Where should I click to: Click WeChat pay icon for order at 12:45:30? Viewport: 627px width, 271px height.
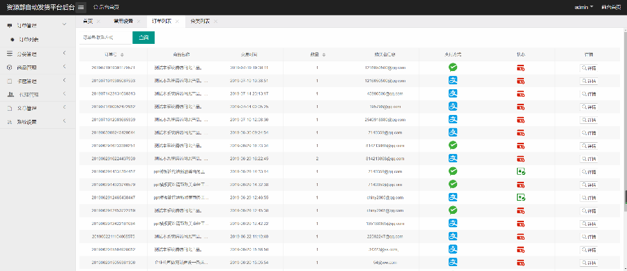[453, 210]
